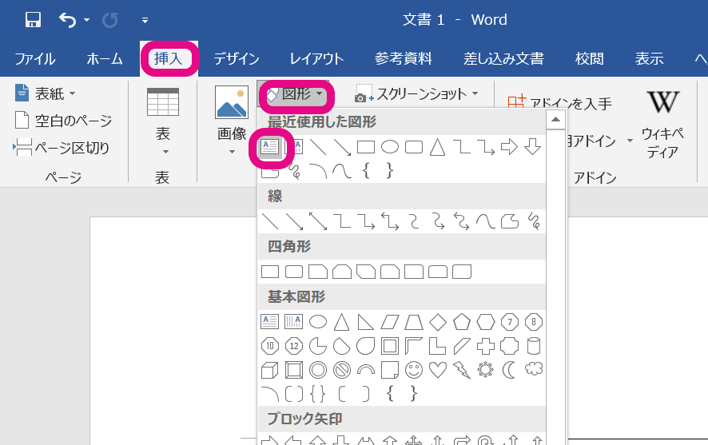Choose the heart shape in basic shapes
The width and height of the screenshot is (708, 445).
[438, 370]
